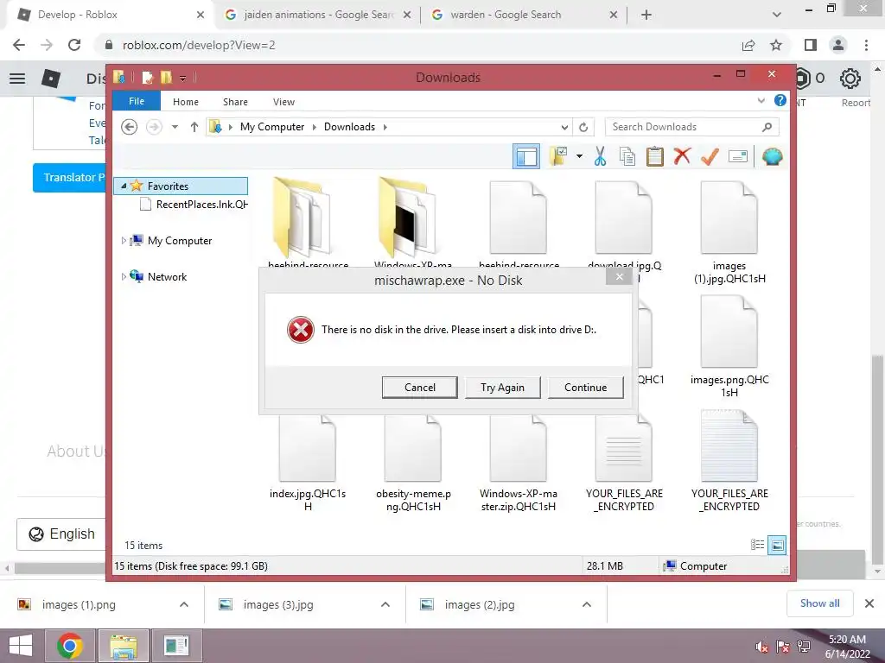Collapse the Favorites tree node
The width and height of the screenshot is (885, 663).
coord(124,186)
